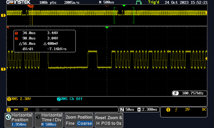The width and height of the screenshot is (214, 128).
Task: Click the 90.0us cursor value
Action: tap(29, 38)
